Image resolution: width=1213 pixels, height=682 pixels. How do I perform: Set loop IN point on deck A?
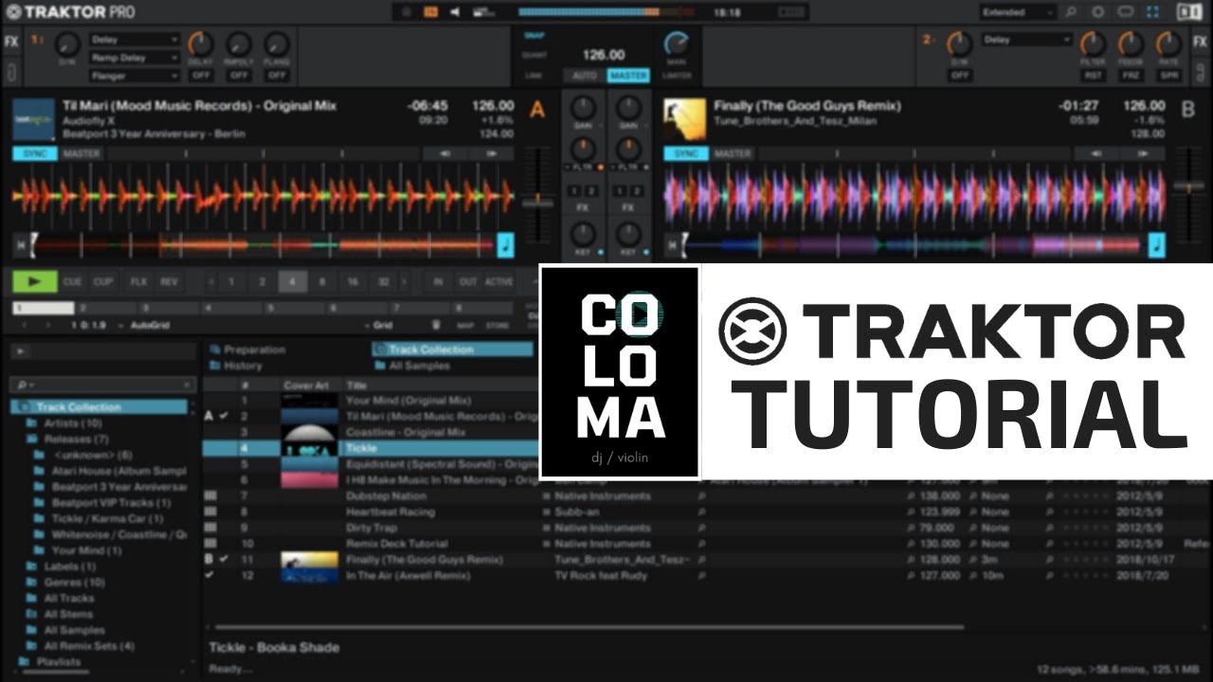click(438, 281)
